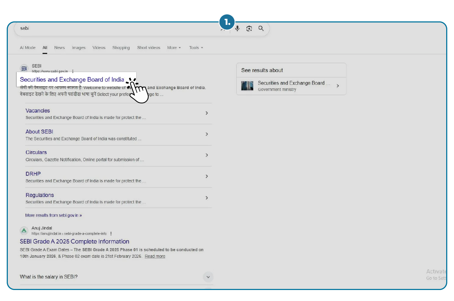Viewport: 454px width, 301px height.
Task: Open SEBI Grade A 2025 Complete Information link
Action: (74, 242)
